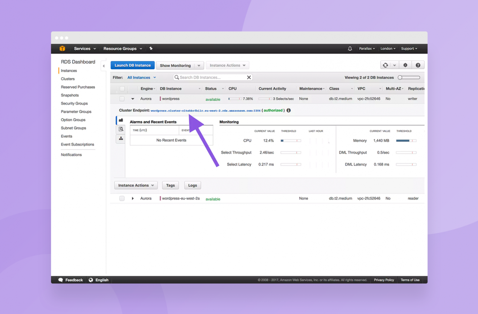Click the info icon next to authorized

289,110
